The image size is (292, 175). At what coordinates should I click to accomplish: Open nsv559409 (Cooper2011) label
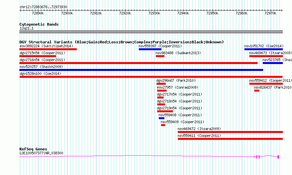coord(182,122)
